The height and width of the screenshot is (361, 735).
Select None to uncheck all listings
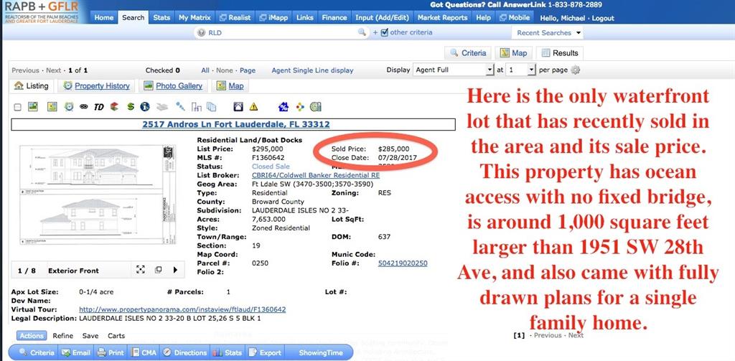pyautogui.click(x=224, y=70)
